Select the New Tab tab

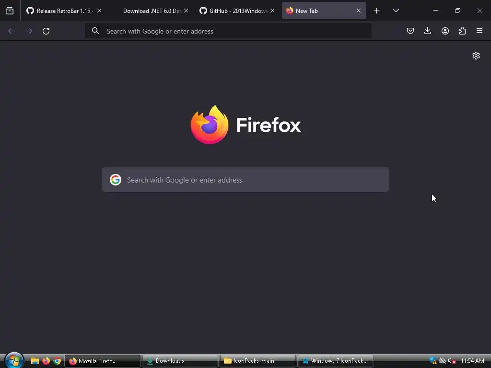point(324,11)
